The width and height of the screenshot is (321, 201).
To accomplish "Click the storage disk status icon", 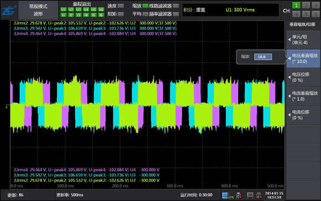I will (x=259, y=195).
